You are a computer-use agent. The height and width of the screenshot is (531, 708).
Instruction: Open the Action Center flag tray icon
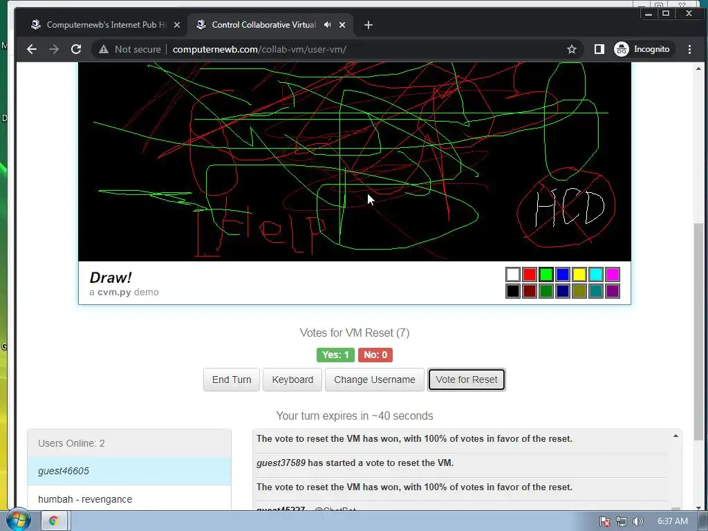coord(605,521)
